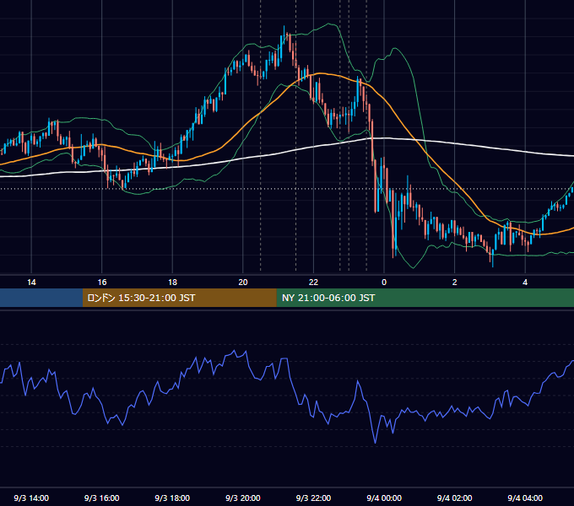Click the 14 hour label on the upper time axis

(x=31, y=283)
